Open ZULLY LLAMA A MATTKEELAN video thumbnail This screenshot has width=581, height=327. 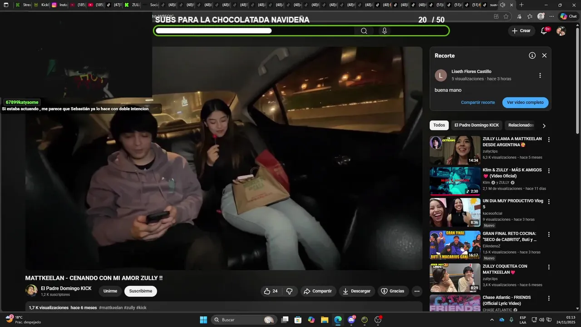(455, 150)
